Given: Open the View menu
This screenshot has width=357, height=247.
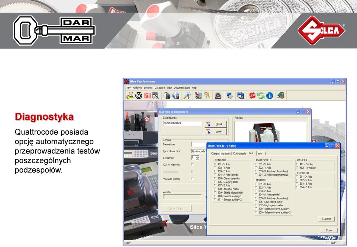Looking at the screenshot, I should 170,88.
